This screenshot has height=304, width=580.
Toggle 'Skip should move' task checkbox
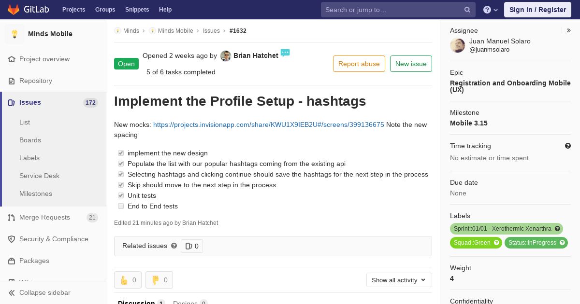point(121,185)
